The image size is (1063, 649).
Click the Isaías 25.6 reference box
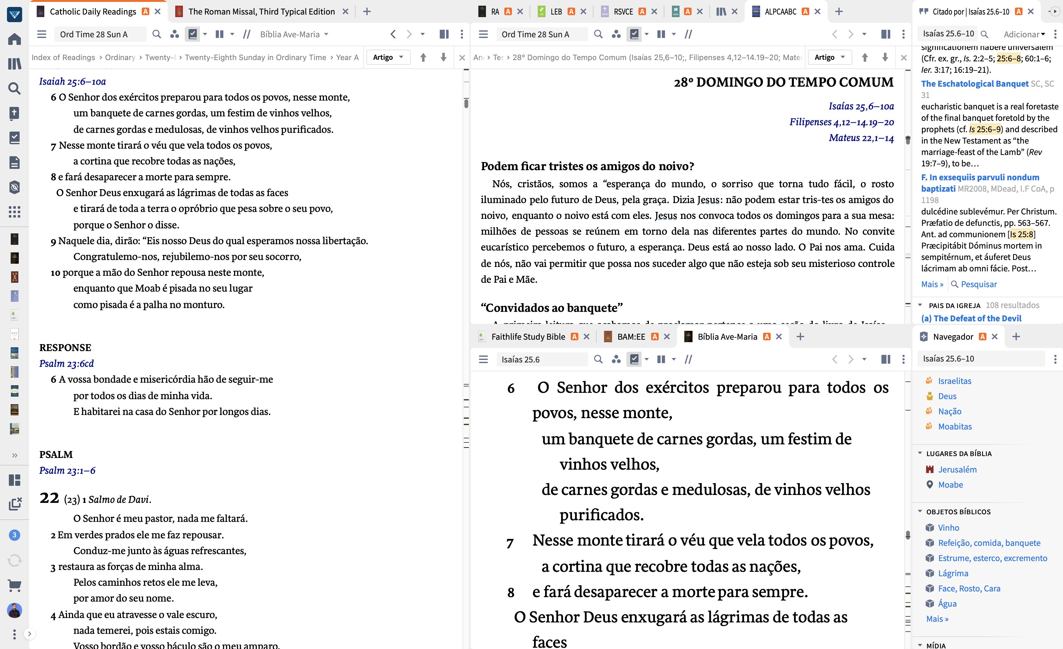point(541,359)
